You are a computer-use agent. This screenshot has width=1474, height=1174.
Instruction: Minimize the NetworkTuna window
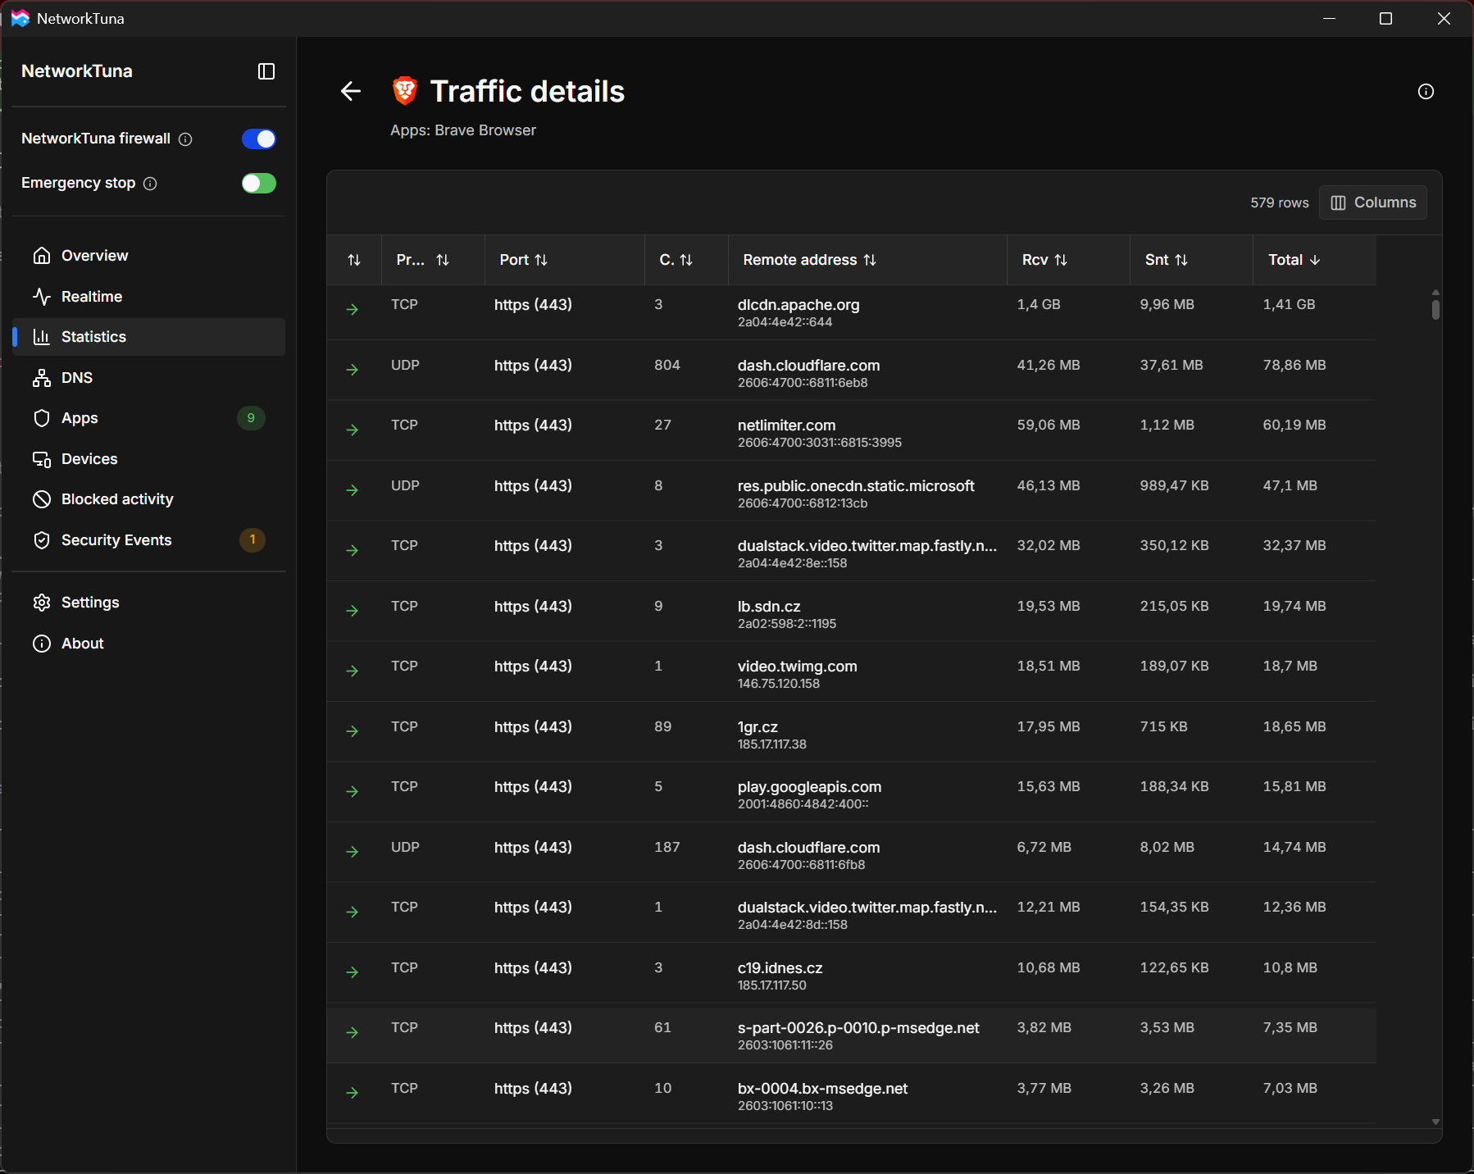1329,18
